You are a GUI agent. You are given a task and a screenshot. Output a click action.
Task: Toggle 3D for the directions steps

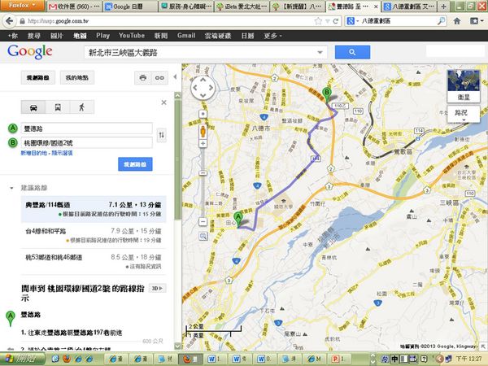pos(159,287)
